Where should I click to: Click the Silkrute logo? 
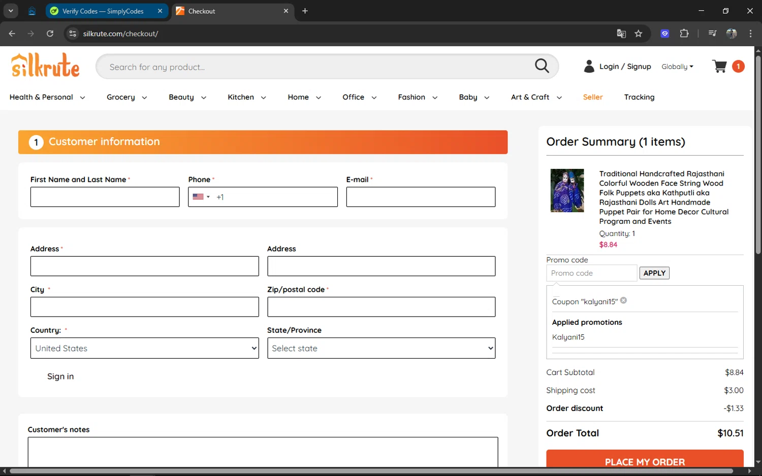[45, 65]
